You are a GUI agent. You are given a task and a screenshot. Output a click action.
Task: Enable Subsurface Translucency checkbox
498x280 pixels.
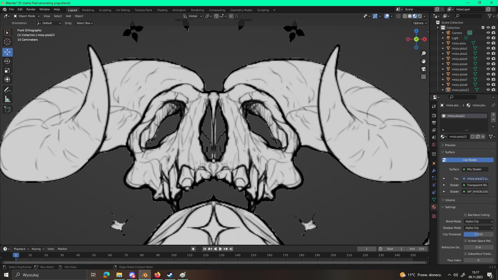465,254
